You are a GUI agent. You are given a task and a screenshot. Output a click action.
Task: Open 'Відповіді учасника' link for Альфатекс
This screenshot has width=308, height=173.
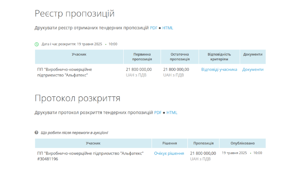click(x=219, y=70)
